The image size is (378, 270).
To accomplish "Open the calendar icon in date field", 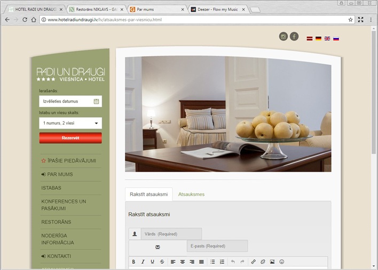I will pyautogui.click(x=96, y=101).
